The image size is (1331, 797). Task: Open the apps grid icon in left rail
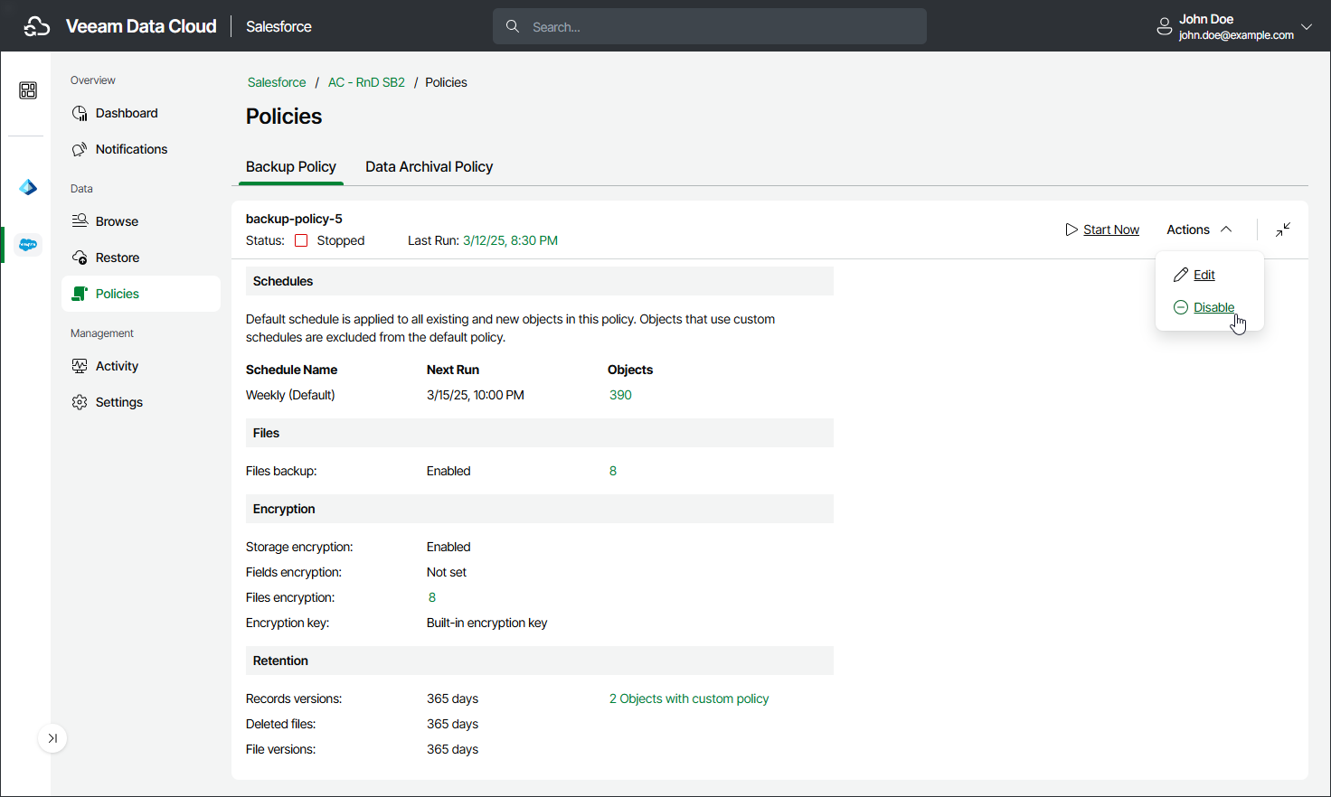[28, 90]
